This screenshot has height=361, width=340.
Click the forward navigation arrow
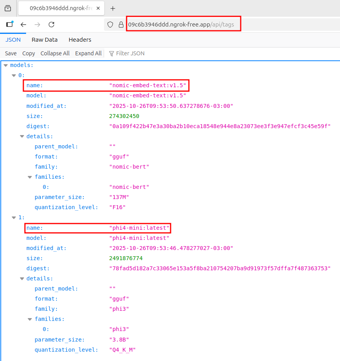pos(37,25)
